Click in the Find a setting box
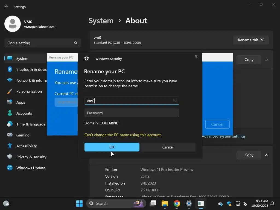 click(43, 43)
